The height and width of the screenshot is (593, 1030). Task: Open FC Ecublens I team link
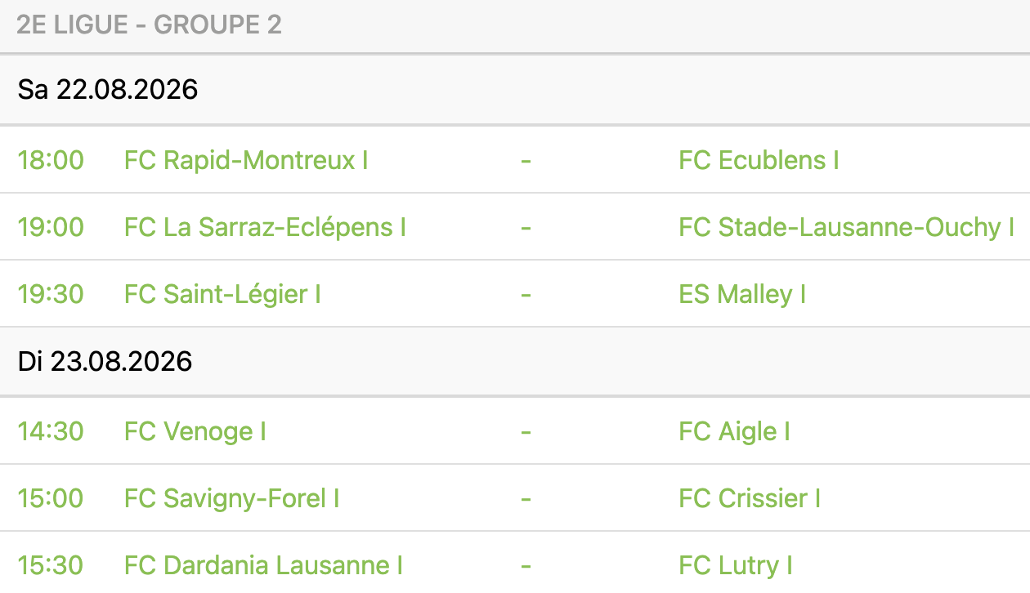pos(759,160)
